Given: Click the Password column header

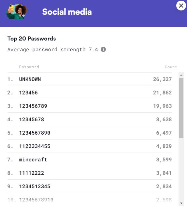Looking at the screenshot, I should point(29,67).
